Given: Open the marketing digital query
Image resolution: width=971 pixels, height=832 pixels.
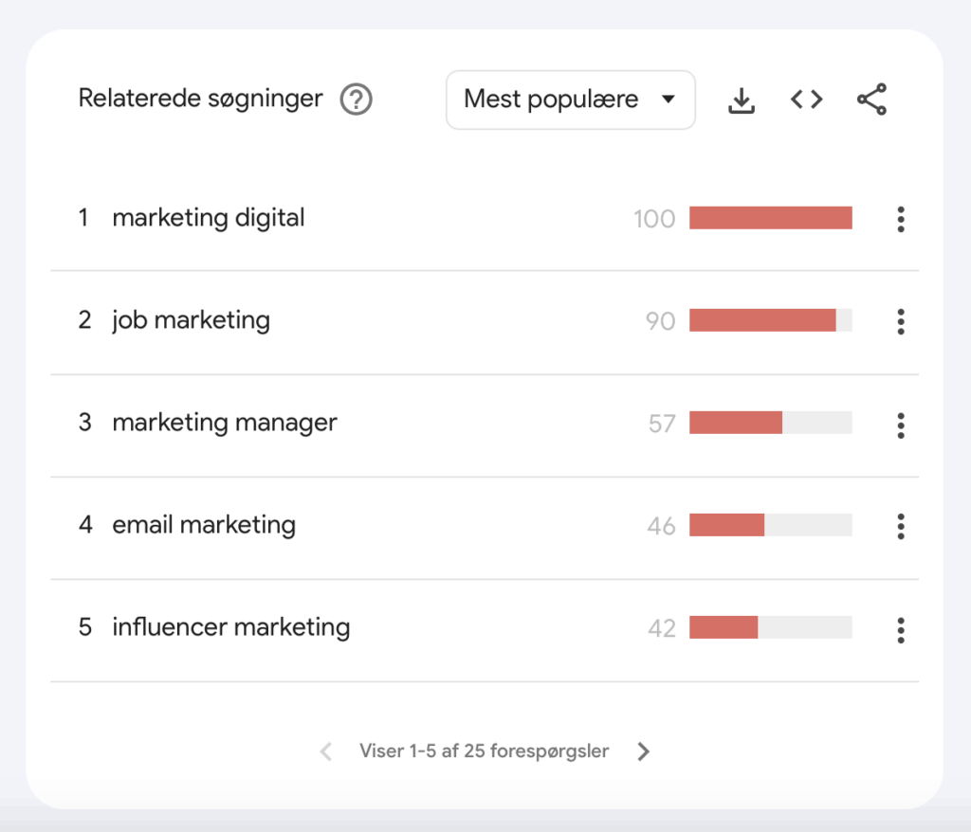Looking at the screenshot, I should 209,218.
